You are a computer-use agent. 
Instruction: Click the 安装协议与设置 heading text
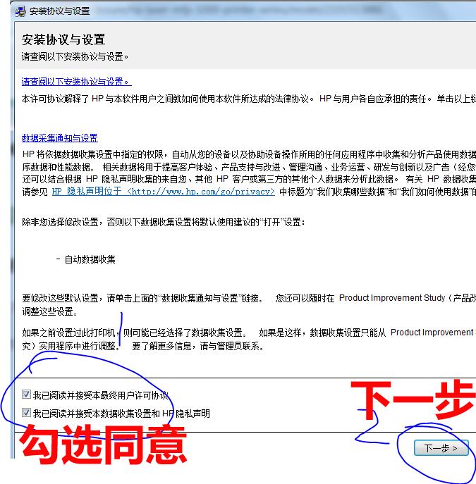point(63,39)
